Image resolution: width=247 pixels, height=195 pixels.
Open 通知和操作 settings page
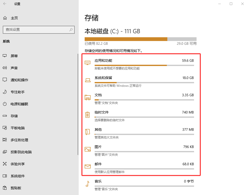coord(19,80)
